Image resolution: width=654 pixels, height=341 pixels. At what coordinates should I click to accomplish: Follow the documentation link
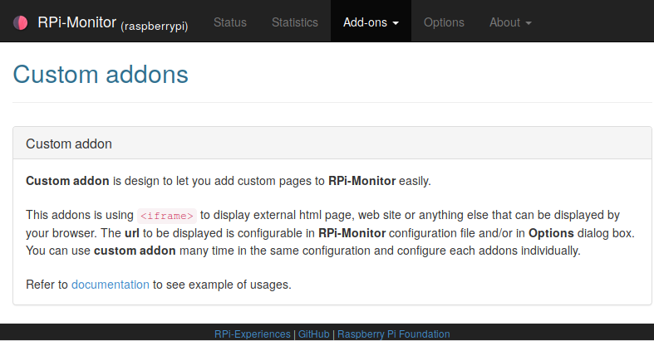[x=111, y=285]
